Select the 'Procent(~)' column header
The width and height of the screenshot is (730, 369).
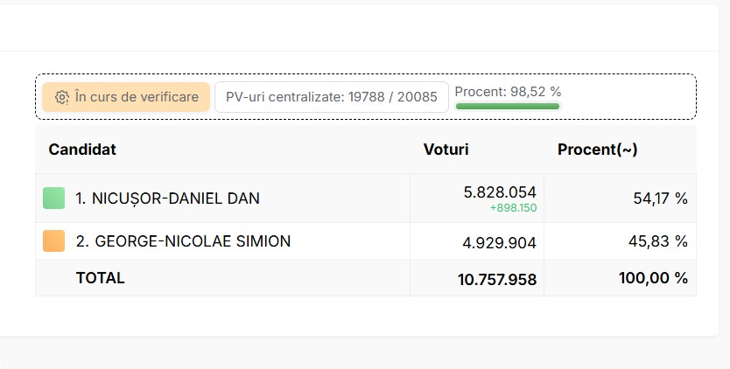coord(597,150)
